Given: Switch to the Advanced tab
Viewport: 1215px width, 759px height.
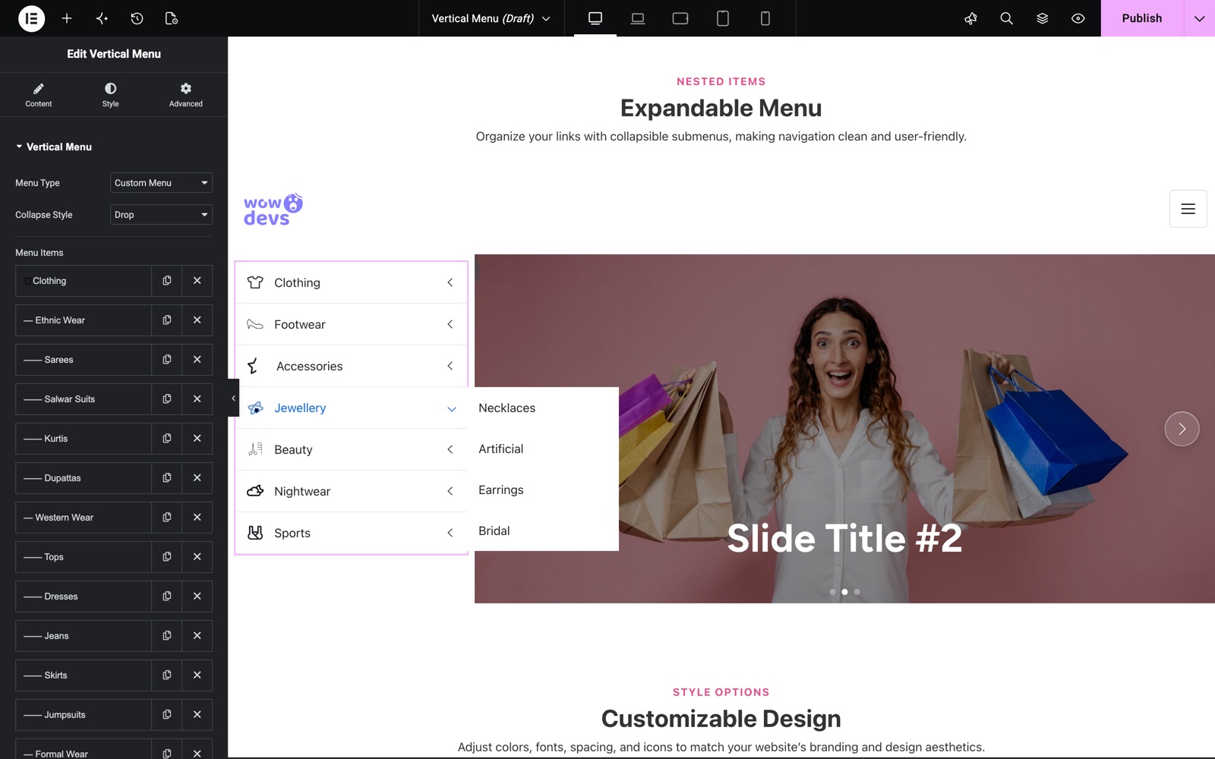Looking at the screenshot, I should 186,95.
